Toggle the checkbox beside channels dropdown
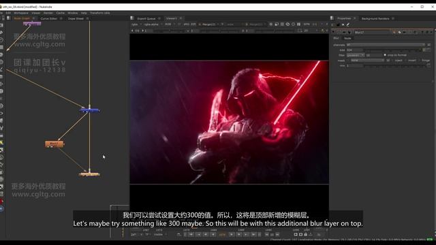 (x=429, y=44)
